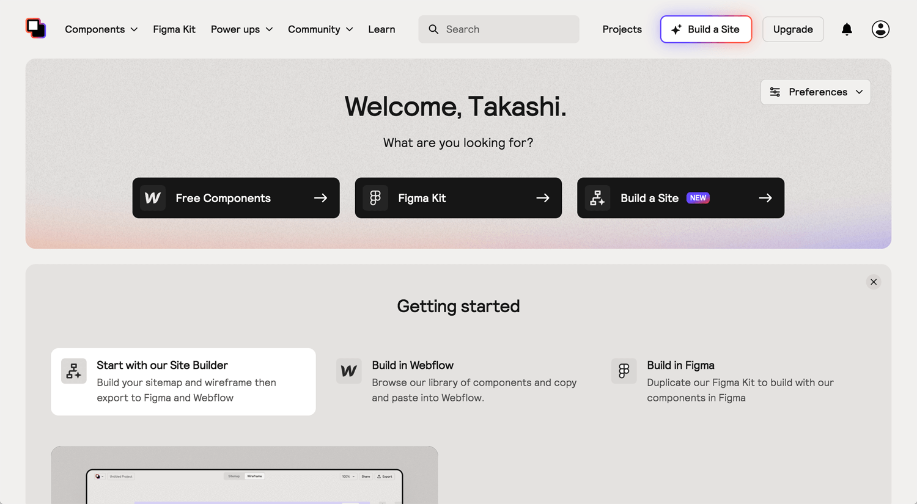Click the arrow on Free Components card

(x=320, y=198)
